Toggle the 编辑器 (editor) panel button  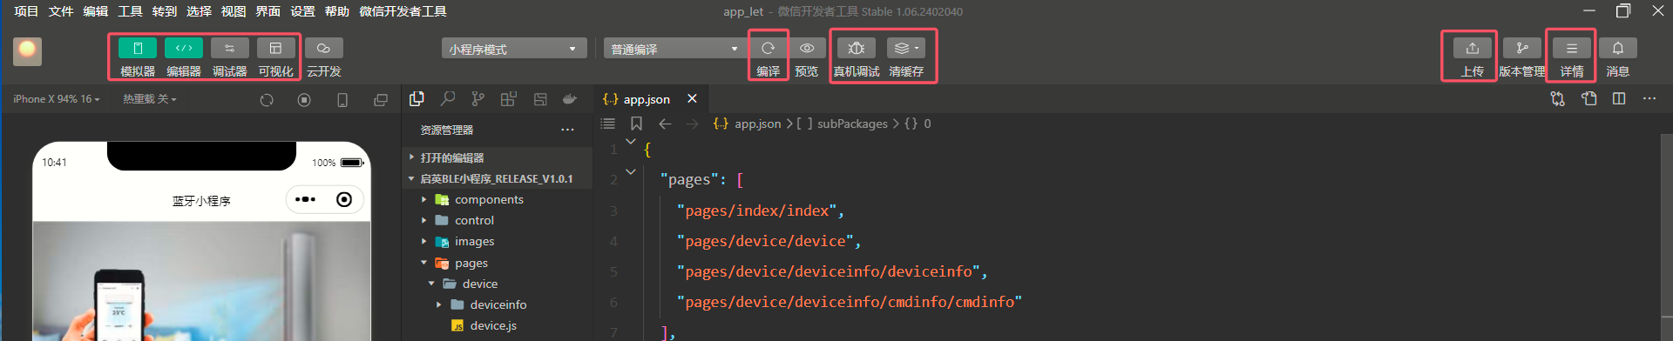(x=184, y=49)
